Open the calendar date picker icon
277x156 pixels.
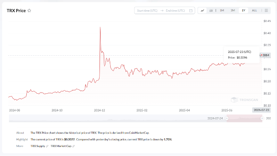tap(191, 11)
